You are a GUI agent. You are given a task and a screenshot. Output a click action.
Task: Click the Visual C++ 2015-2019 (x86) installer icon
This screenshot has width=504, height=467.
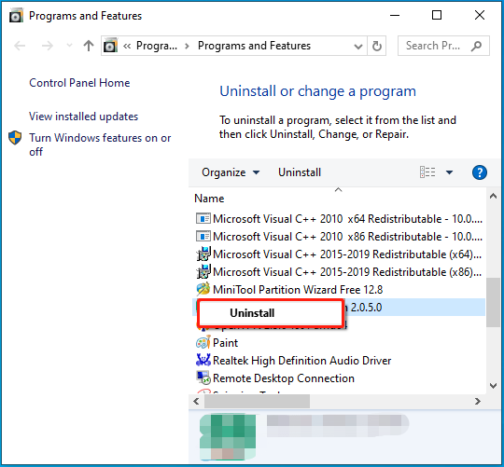(203, 271)
